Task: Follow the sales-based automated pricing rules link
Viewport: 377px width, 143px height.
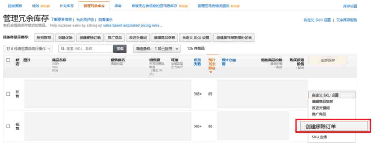Action: click(x=131, y=25)
